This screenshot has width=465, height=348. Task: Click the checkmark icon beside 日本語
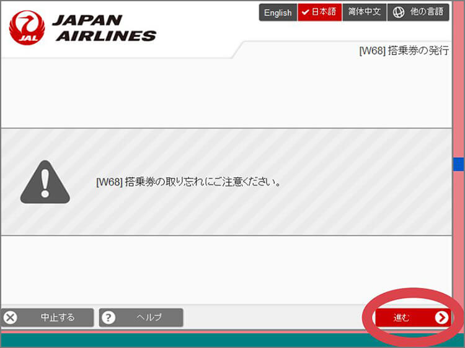(306, 12)
